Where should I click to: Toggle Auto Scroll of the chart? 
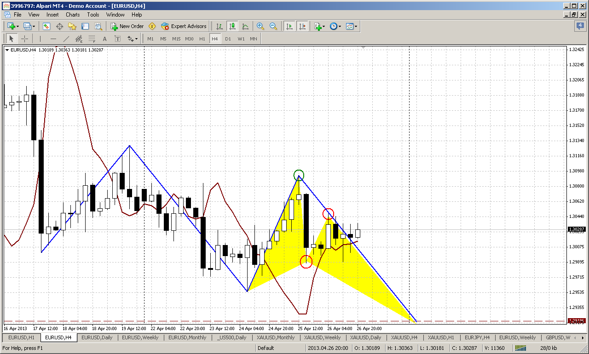289,26
